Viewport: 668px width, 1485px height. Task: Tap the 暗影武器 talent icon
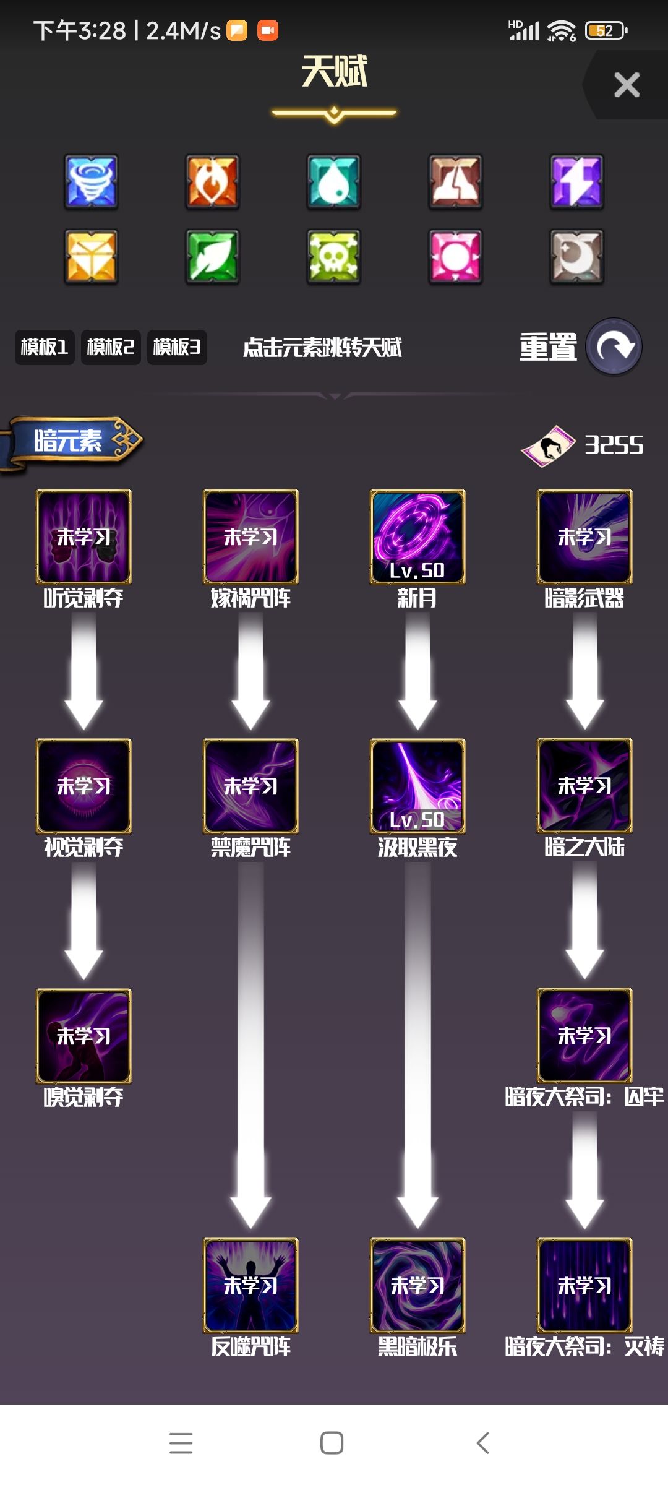coord(584,536)
